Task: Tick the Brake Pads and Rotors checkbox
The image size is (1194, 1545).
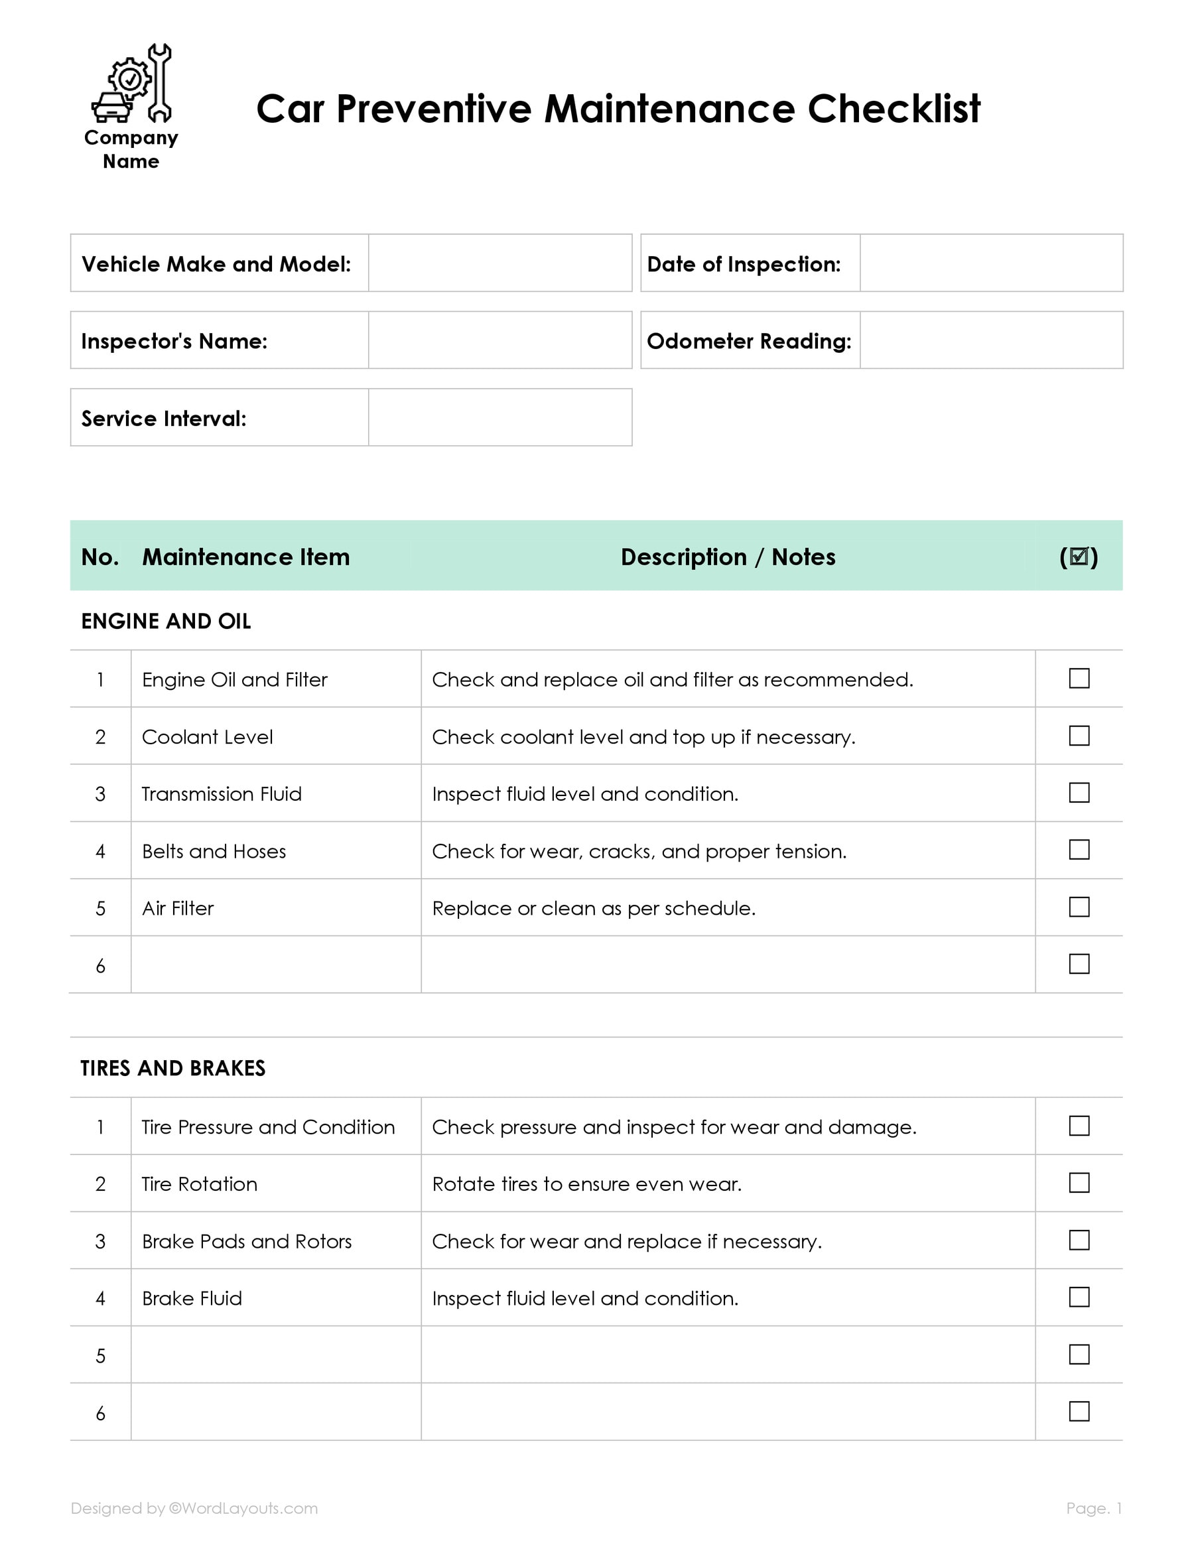Action: [1079, 1240]
